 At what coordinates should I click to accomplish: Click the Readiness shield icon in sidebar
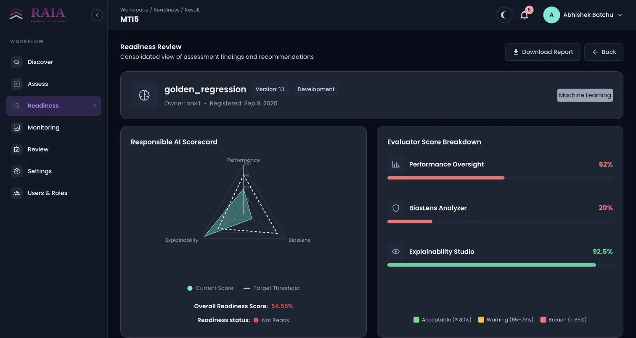click(17, 106)
